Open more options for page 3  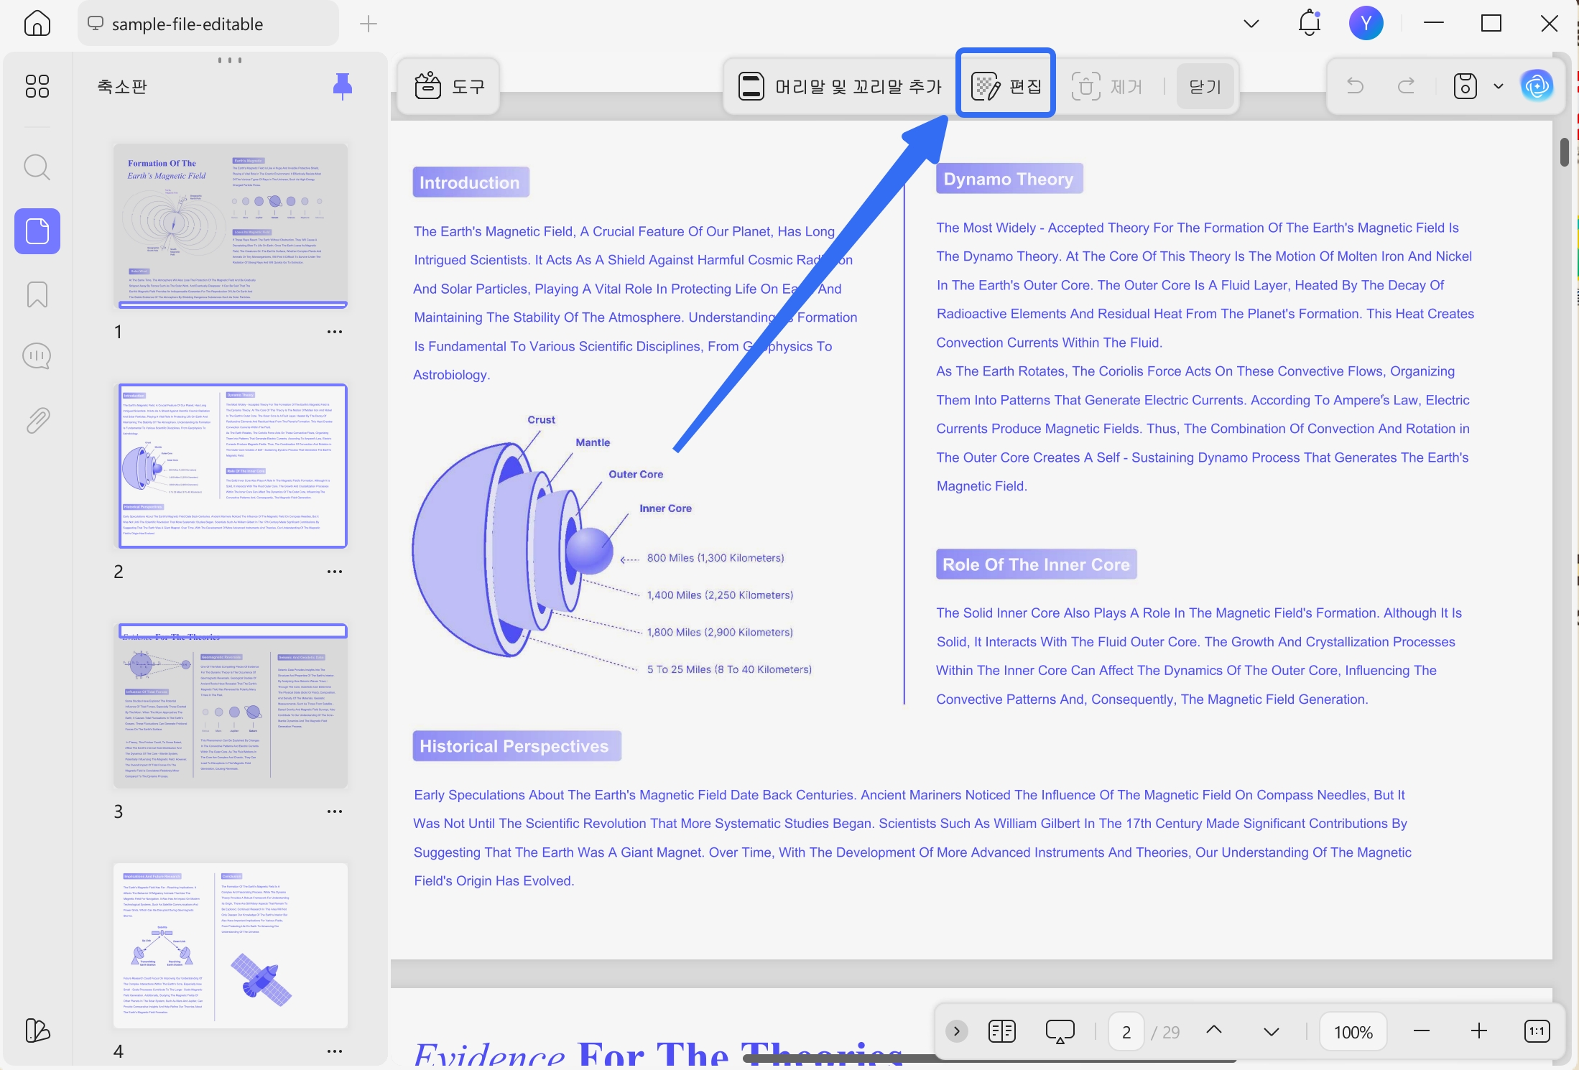(335, 811)
